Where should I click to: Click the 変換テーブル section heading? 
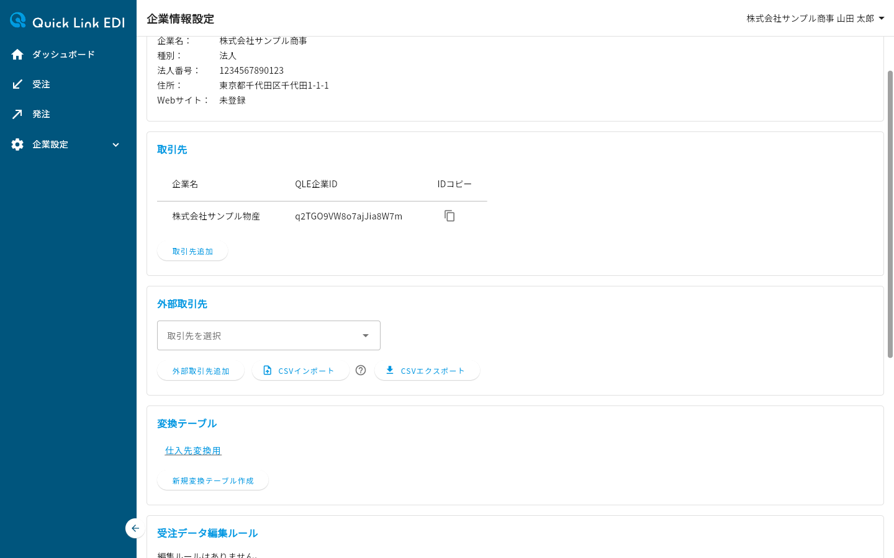tap(187, 423)
